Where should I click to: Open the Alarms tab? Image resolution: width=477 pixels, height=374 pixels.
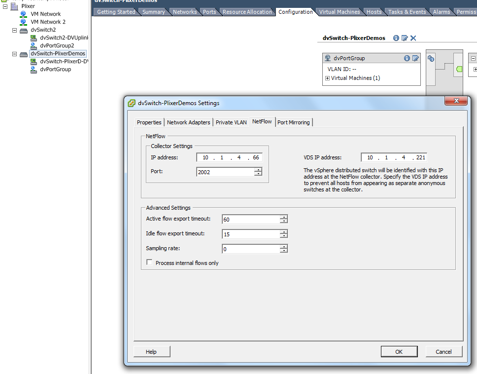(x=442, y=12)
